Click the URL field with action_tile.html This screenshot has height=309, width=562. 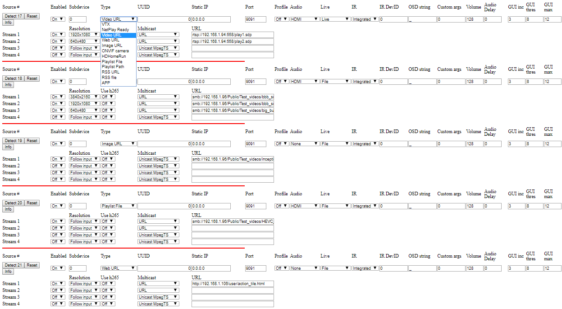233,284
